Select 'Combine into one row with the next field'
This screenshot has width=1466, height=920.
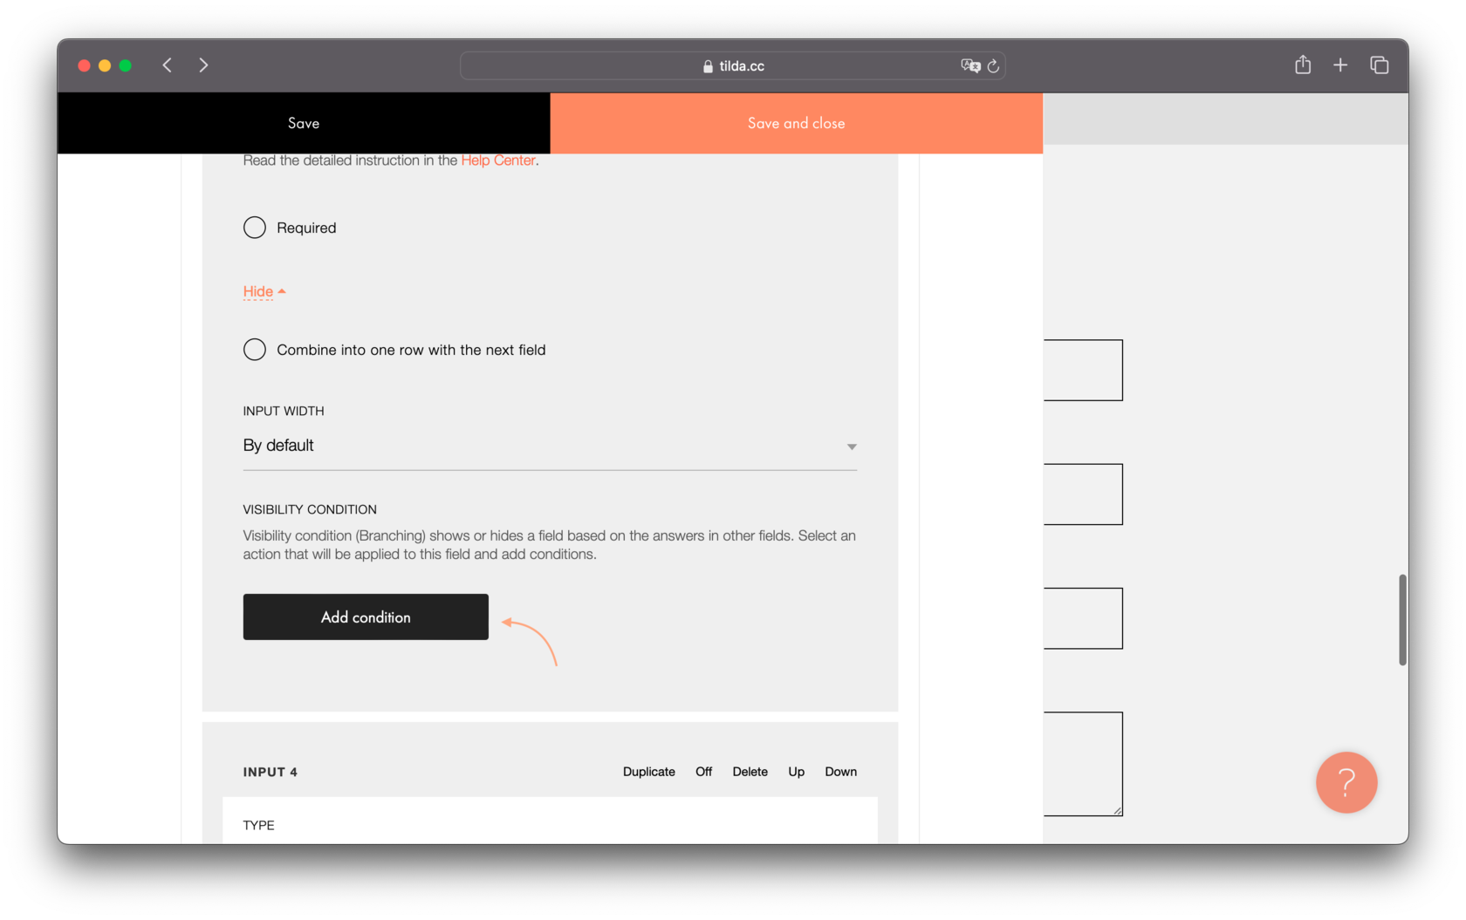coord(254,350)
